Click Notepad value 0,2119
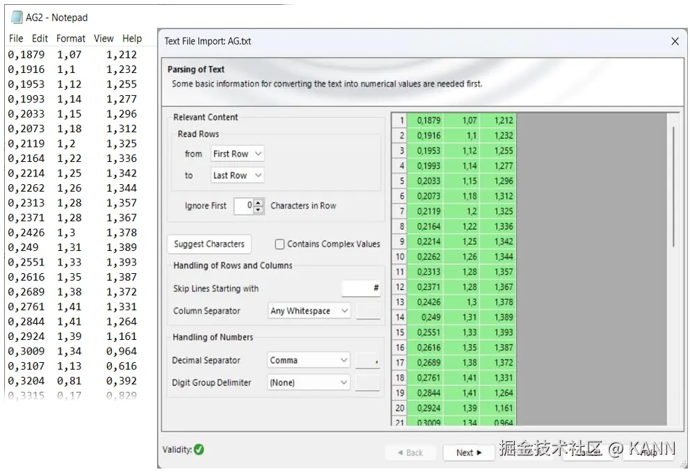The width and height of the screenshot is (690, 472). click(26, 144)
